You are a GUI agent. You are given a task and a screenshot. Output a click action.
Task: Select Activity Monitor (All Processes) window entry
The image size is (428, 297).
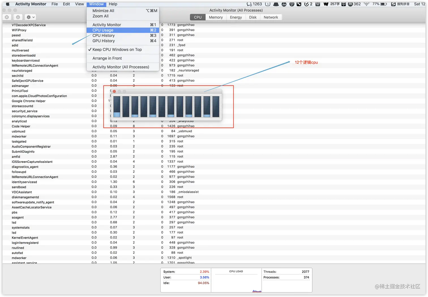pos(123,67)
